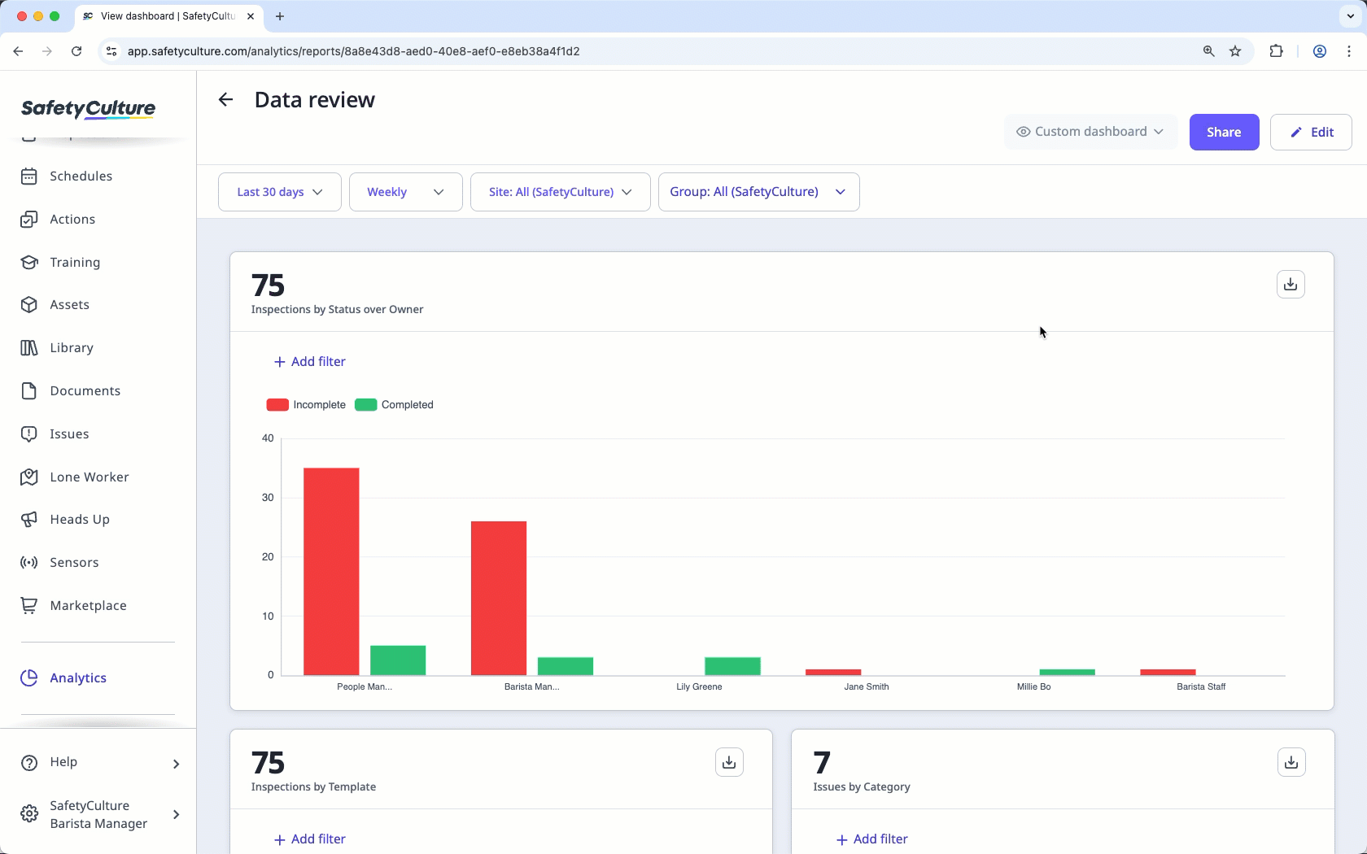1367x854 pixels.
Task: Add filter to Inspections by Status over Owner
Action: [x=310, y=362]
